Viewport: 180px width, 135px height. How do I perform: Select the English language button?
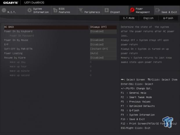coord(148,18)
